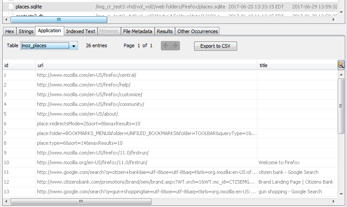Click the id cell of row 13
Screen dimensions: 347x207
(19, 192)
